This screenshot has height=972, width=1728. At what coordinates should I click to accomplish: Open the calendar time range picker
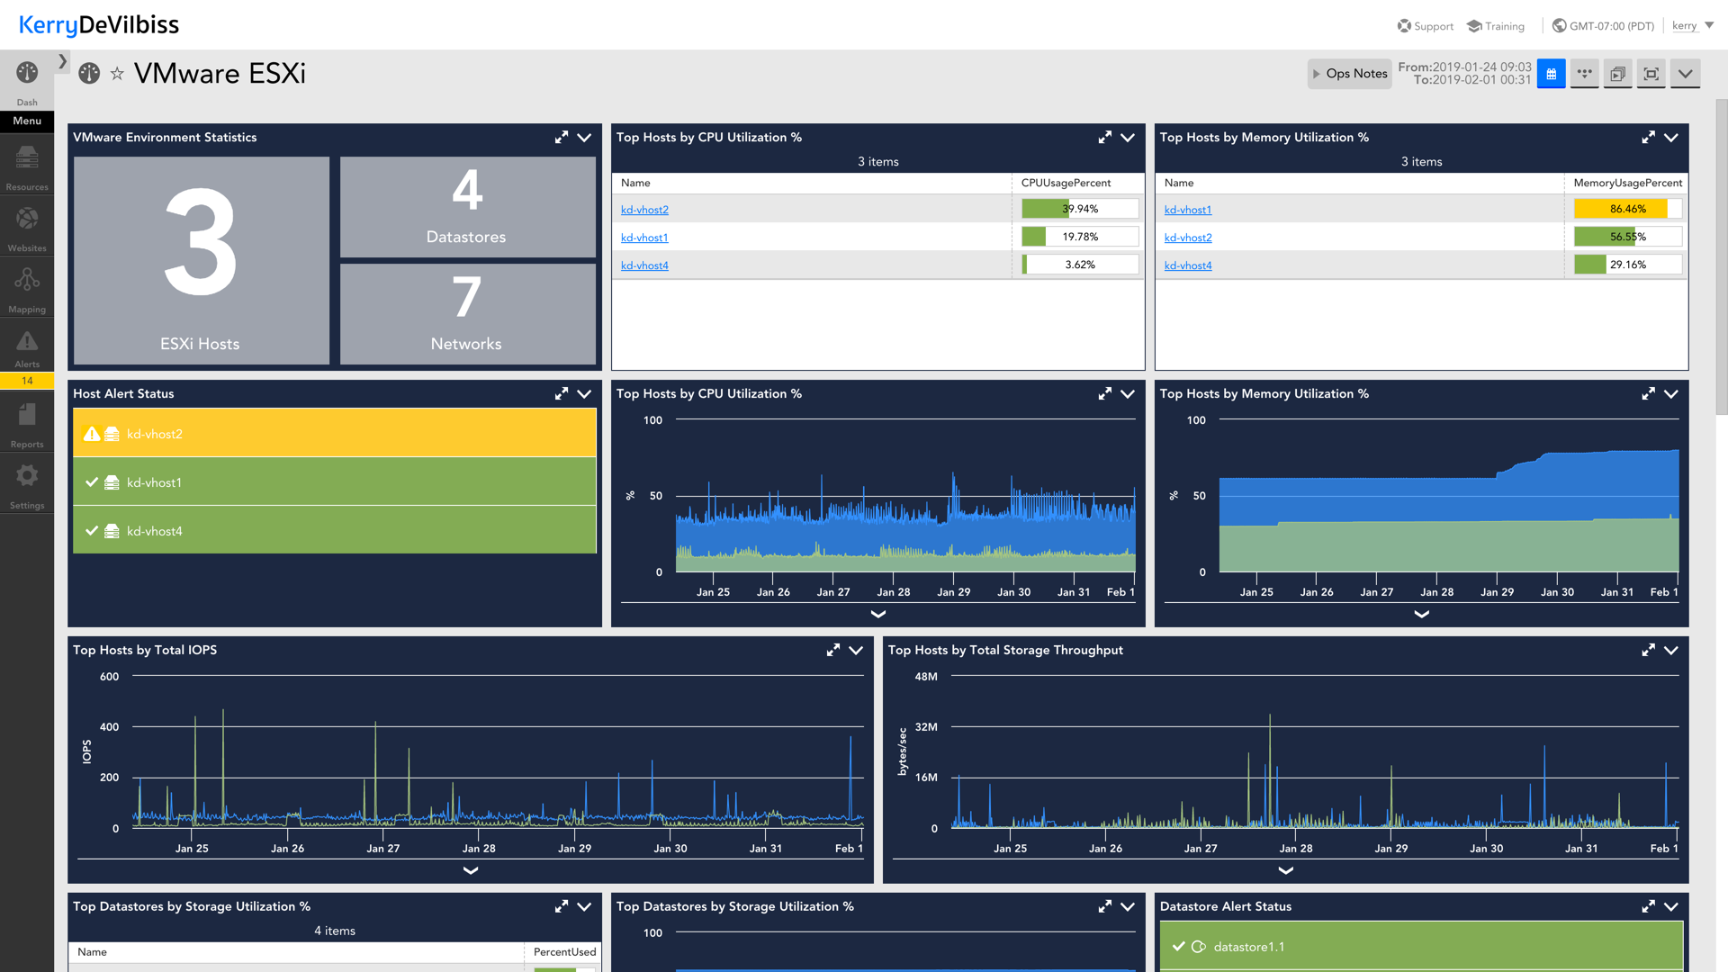(x=1551, y=74)
